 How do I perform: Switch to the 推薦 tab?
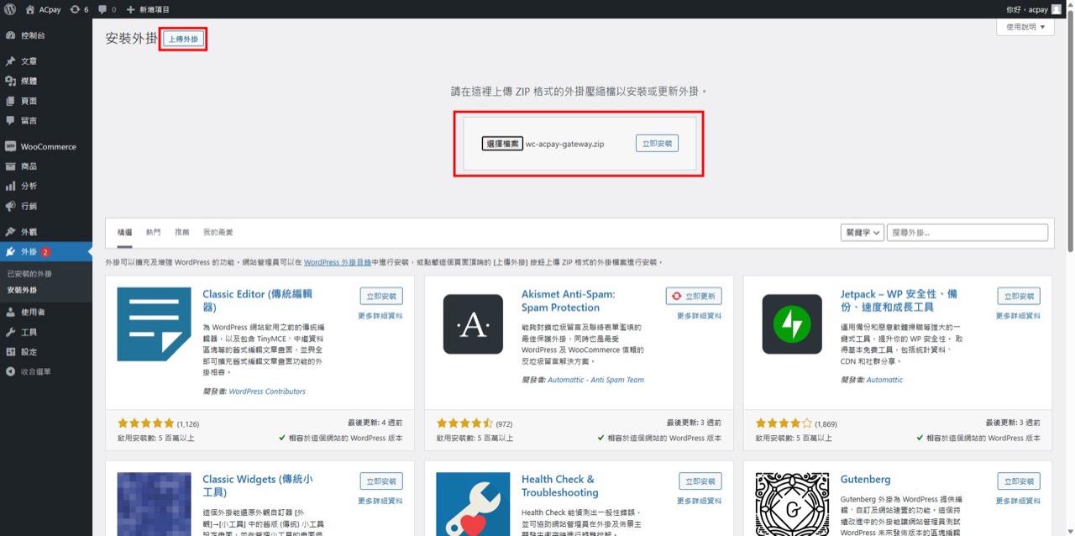coord(181,233)
